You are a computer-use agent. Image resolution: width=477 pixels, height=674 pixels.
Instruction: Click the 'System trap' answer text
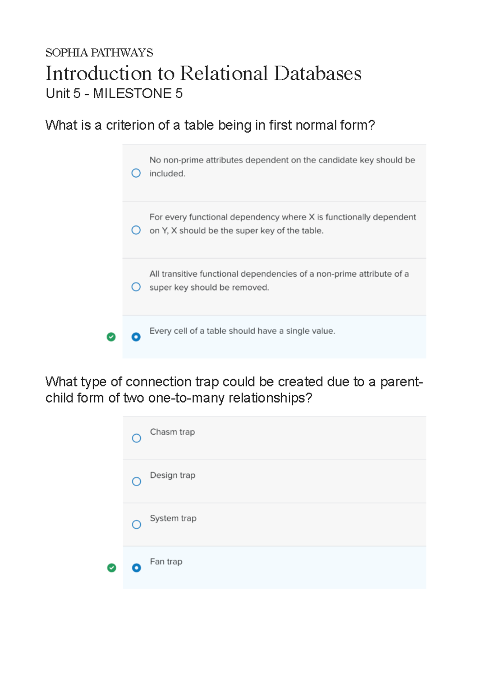173,518
